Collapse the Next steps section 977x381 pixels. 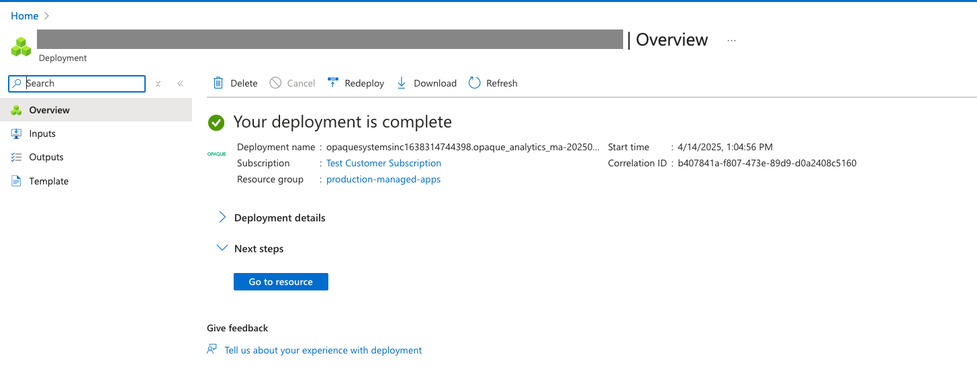pyautogui.click(x=222, y=248)
